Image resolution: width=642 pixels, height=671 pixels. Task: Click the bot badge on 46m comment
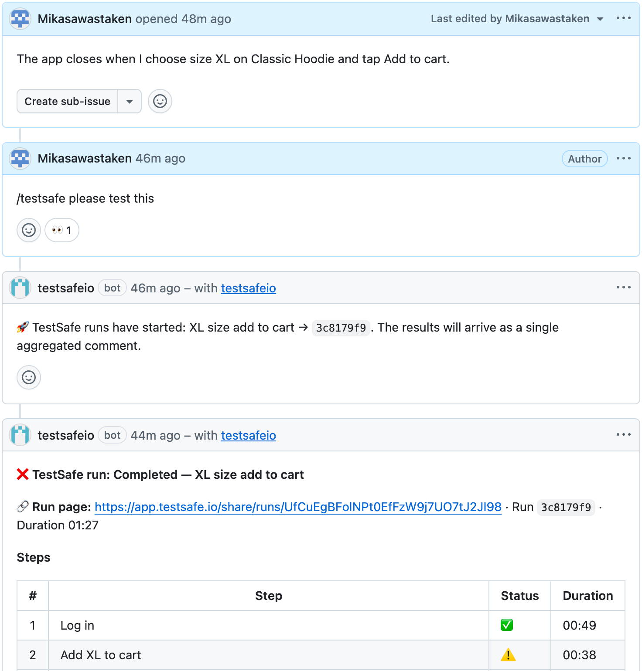pyautogui.click(x=113, y=288)
